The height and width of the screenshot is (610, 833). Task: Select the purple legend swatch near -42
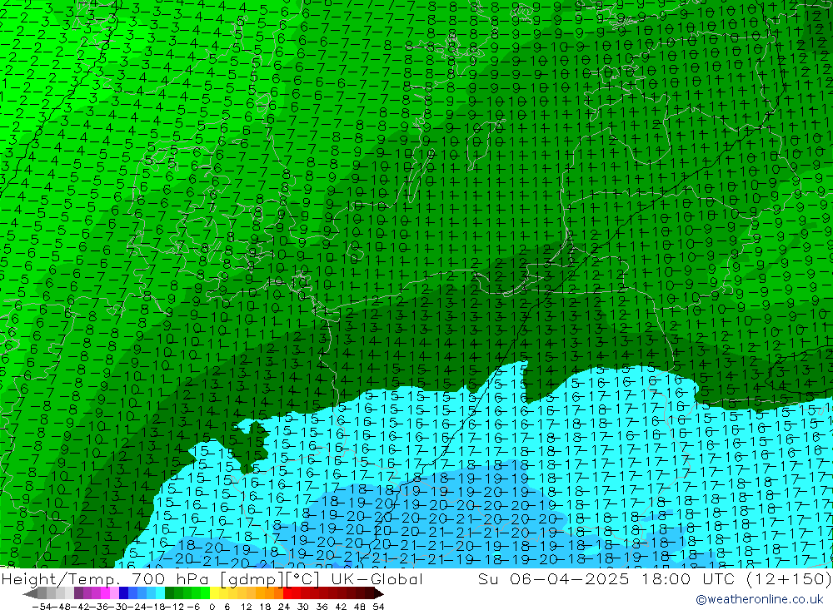click(x=78, y=593)
